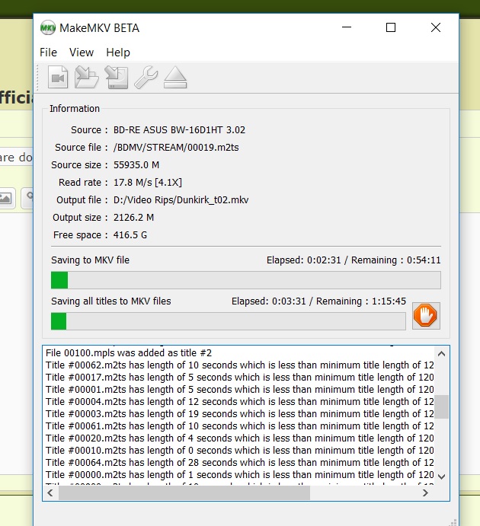
Task: Click the 'Saving all titles to MKV files' label
Action: (x=111, y=301)
